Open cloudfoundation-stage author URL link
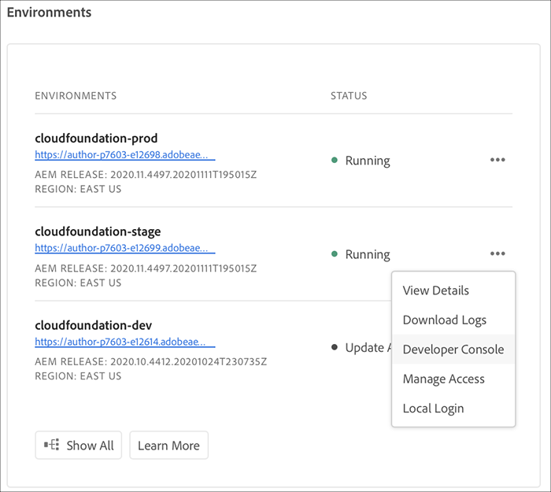551x492 pixels. pyautogui.click(x=124, y=249)
